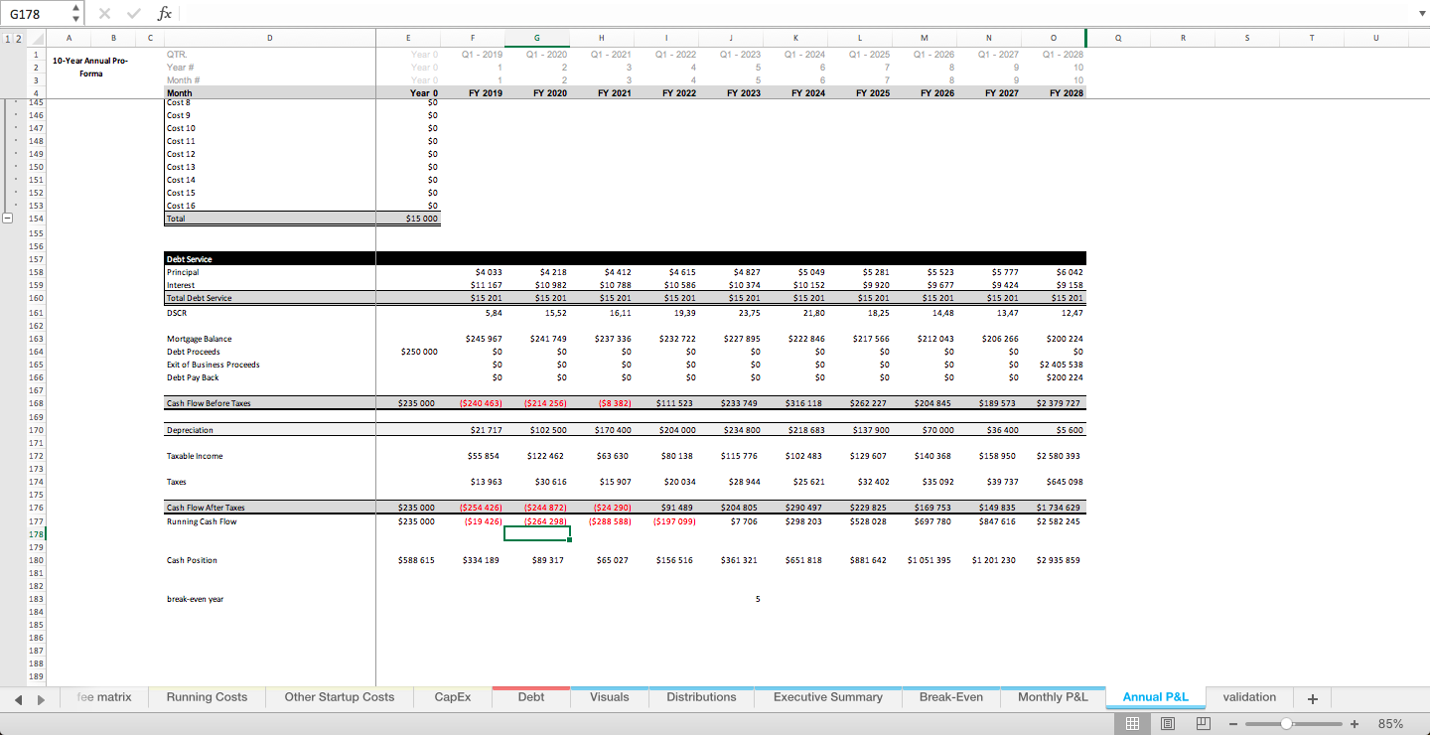The width and height of the screenshot is (1430, 735).
Task: Click the checkmark confirm icon in formula bar
Action: click(x=132, y=13)
